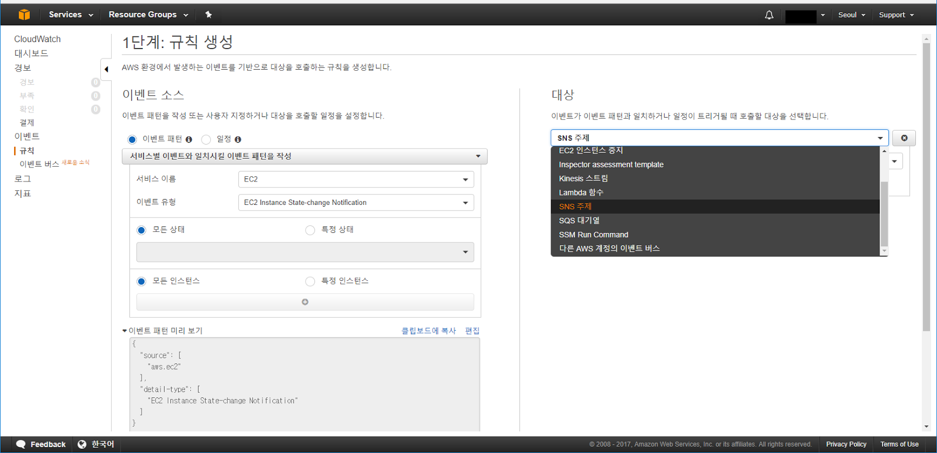Click info icon next to 이벤트 패턴
The width and height of the screenshot is (937, 453).
(189, 139)
